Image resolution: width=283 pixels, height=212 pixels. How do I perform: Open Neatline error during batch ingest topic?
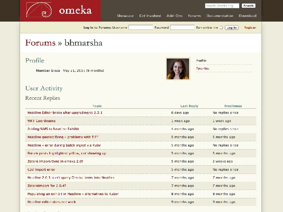click(x=64, y=145)
